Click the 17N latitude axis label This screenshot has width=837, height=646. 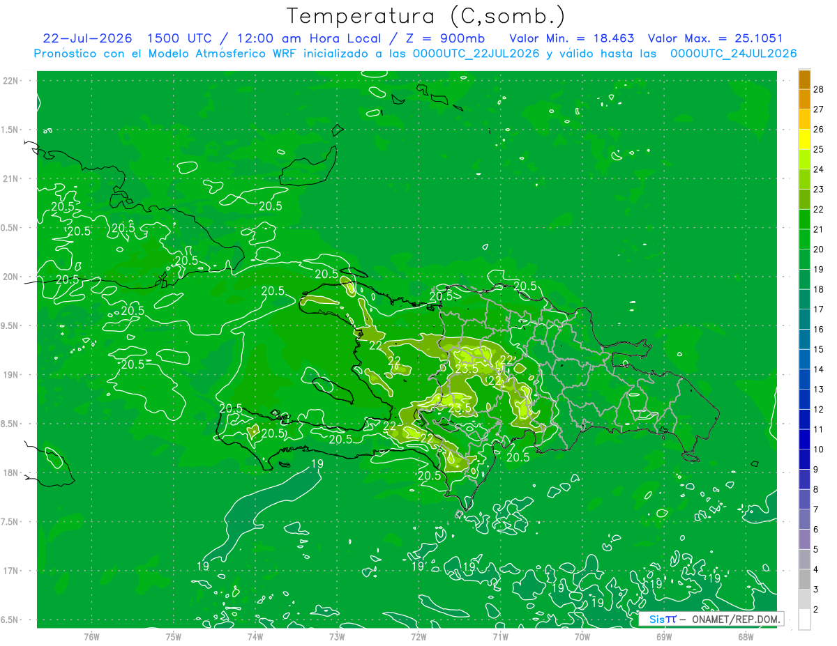point(10,571)
